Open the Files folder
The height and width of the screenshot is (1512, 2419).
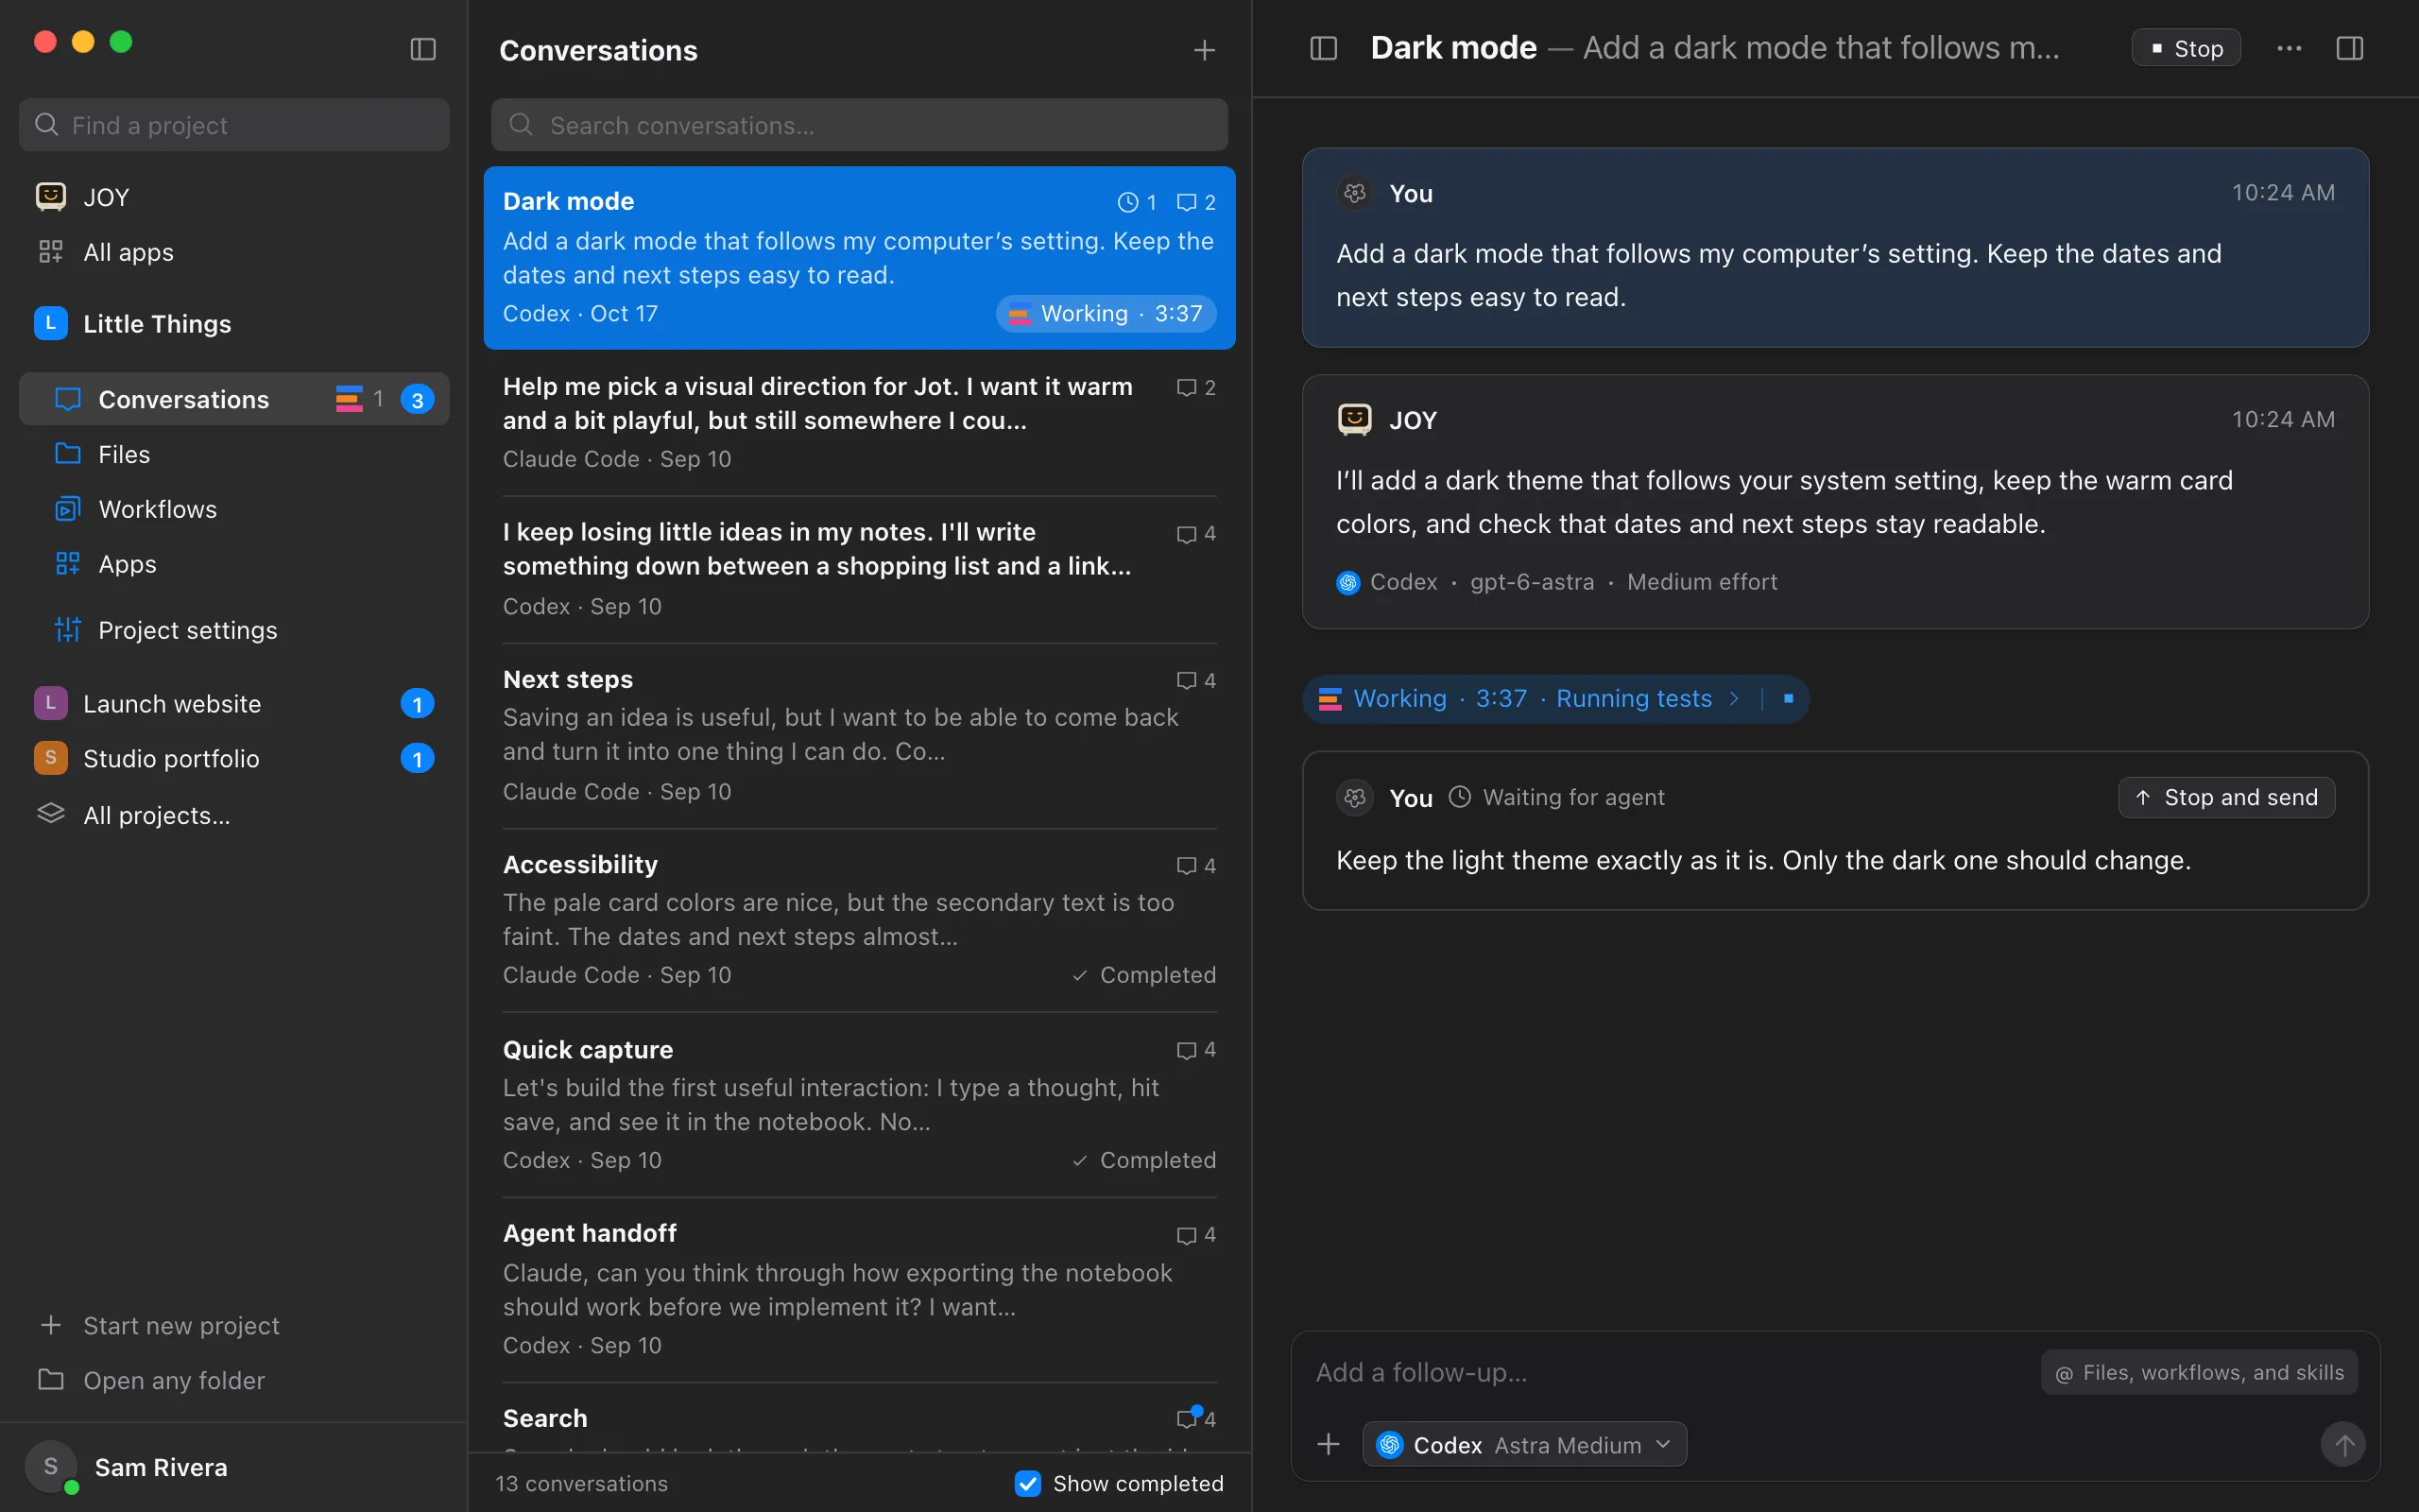pos(234,455)
